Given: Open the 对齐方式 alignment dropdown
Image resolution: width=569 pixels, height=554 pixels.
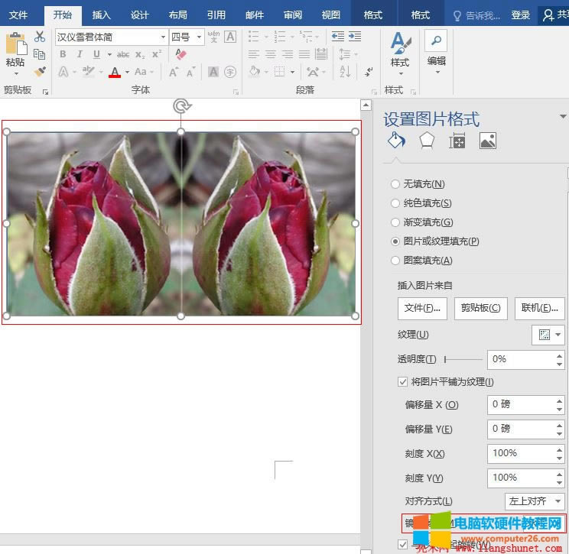Looking at the screenshot, I should [535, 501].
